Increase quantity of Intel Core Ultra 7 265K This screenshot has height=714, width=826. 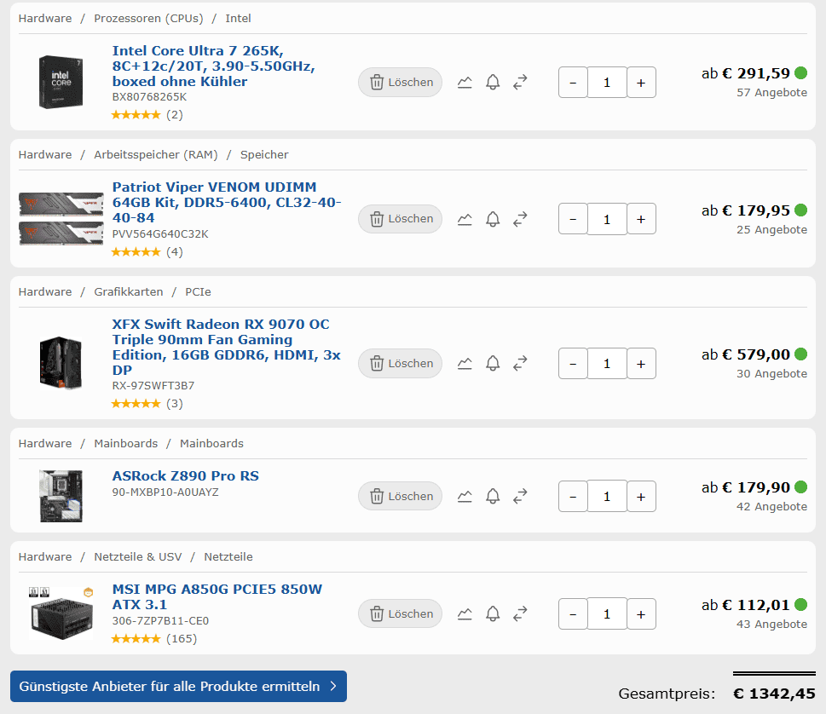click(641, 83)
